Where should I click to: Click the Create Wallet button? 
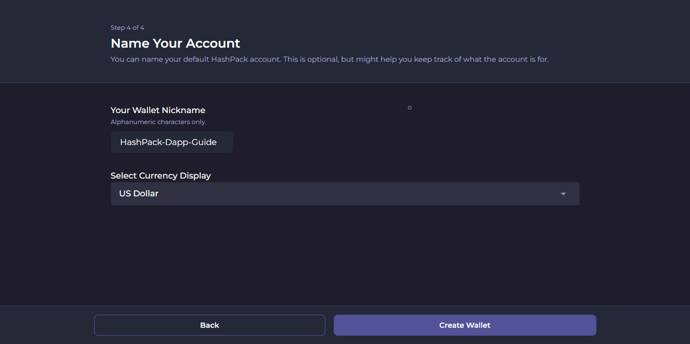[465, 325]
